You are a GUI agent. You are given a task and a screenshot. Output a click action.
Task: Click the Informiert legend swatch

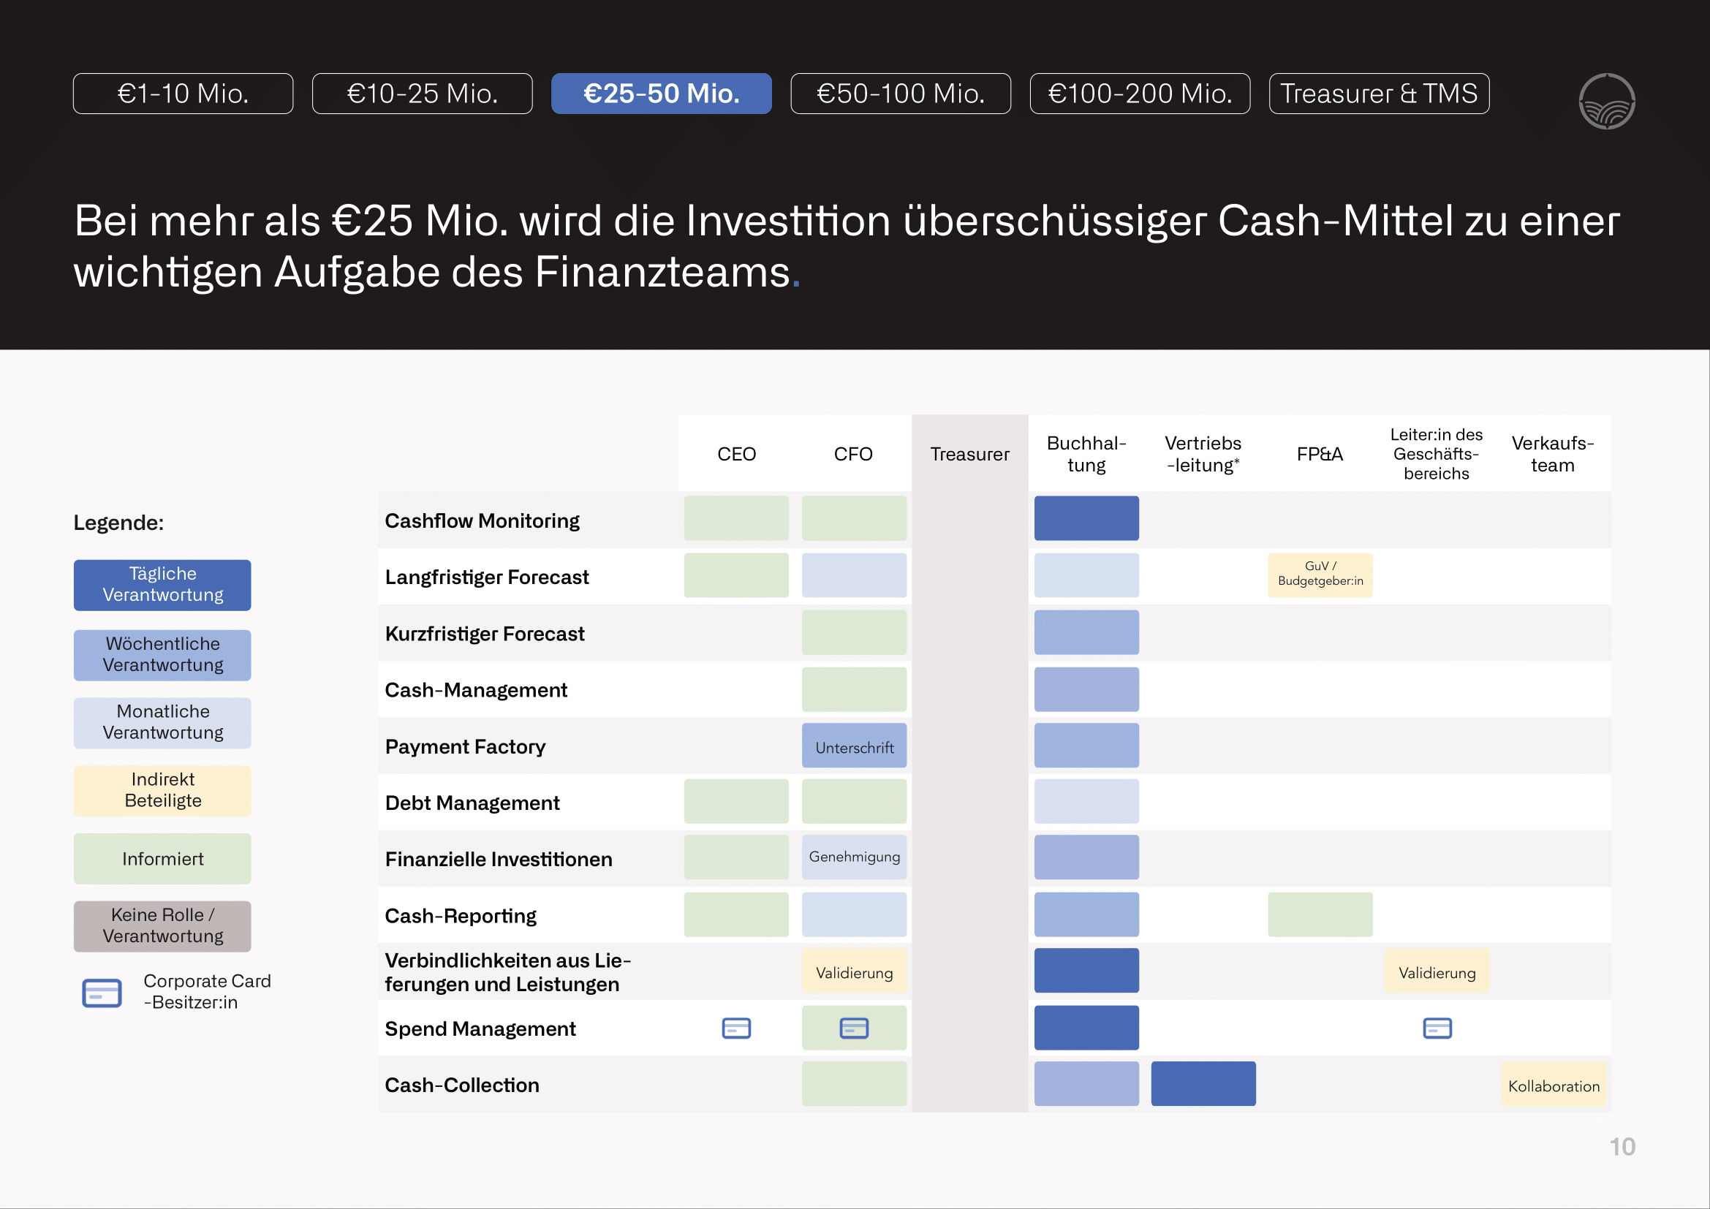pos(162,858)
